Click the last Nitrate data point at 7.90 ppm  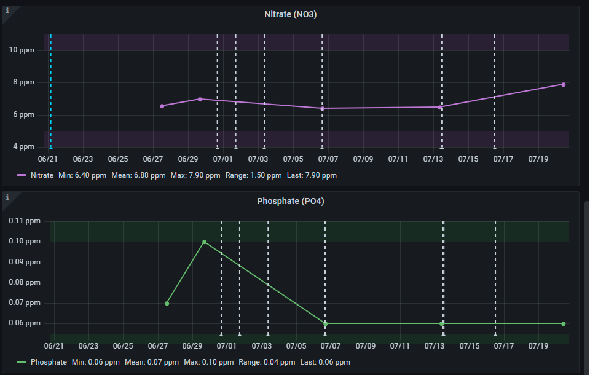pos(564,85)
